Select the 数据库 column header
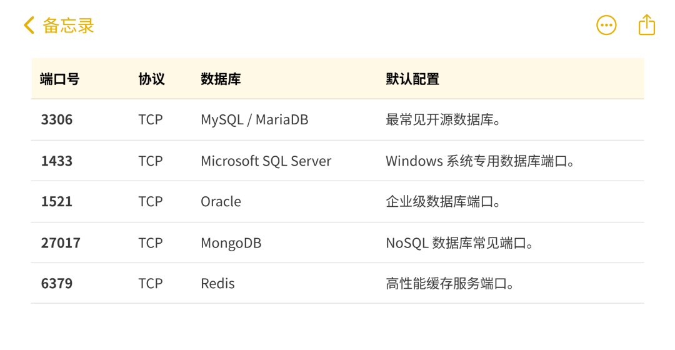The image size is (675, 350). (x=221, y=79)
